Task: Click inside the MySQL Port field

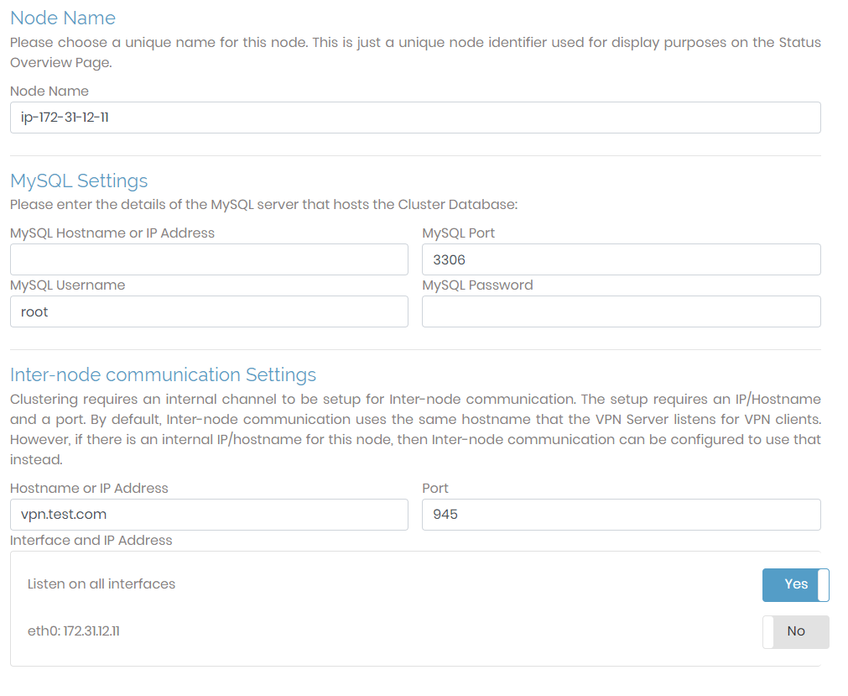Action: pyautogui.click(x=620, y=259)
